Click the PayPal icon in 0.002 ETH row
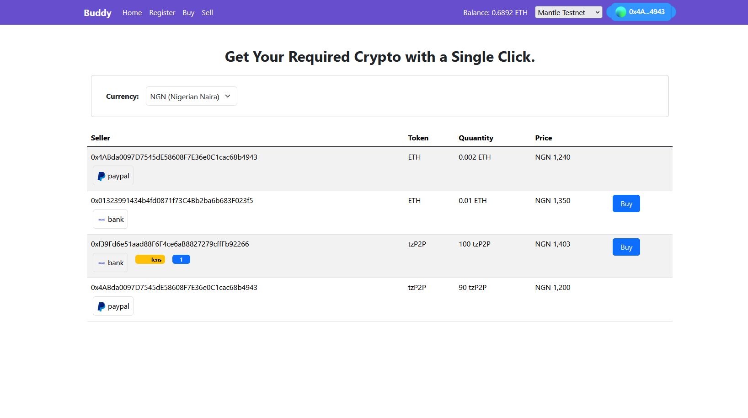Screen dimensions: 748x418 (x=102, y=176)
